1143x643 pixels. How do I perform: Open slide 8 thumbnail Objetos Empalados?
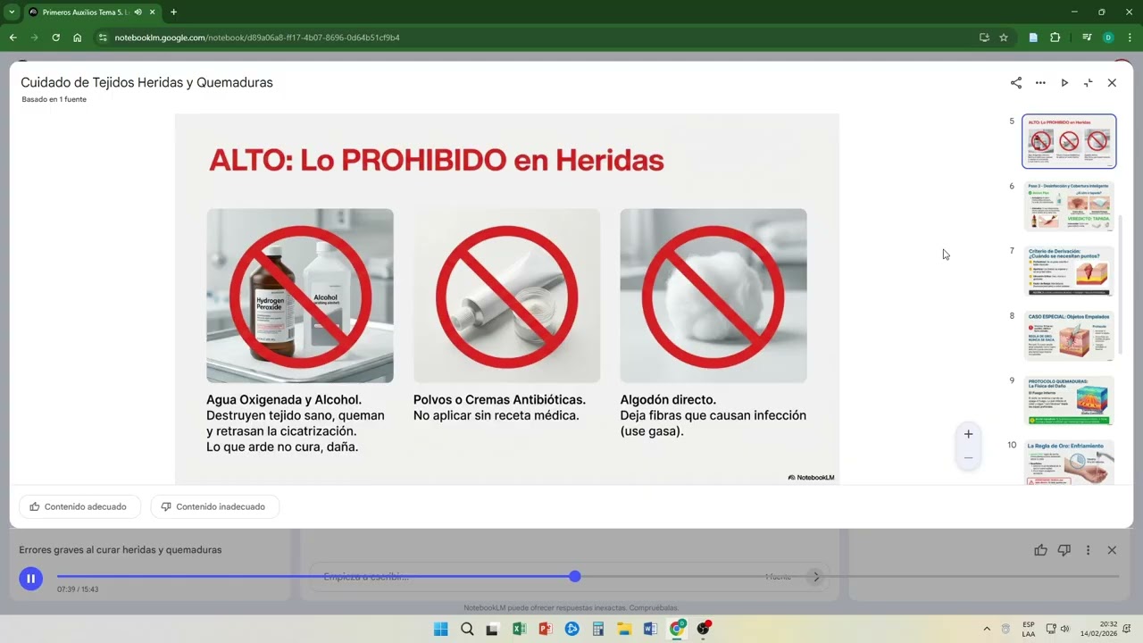1069,336
